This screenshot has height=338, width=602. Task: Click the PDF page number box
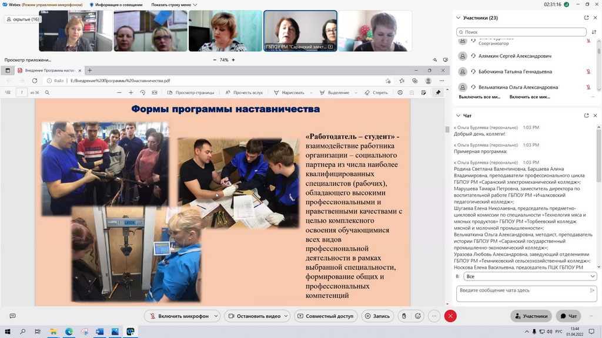22,92
